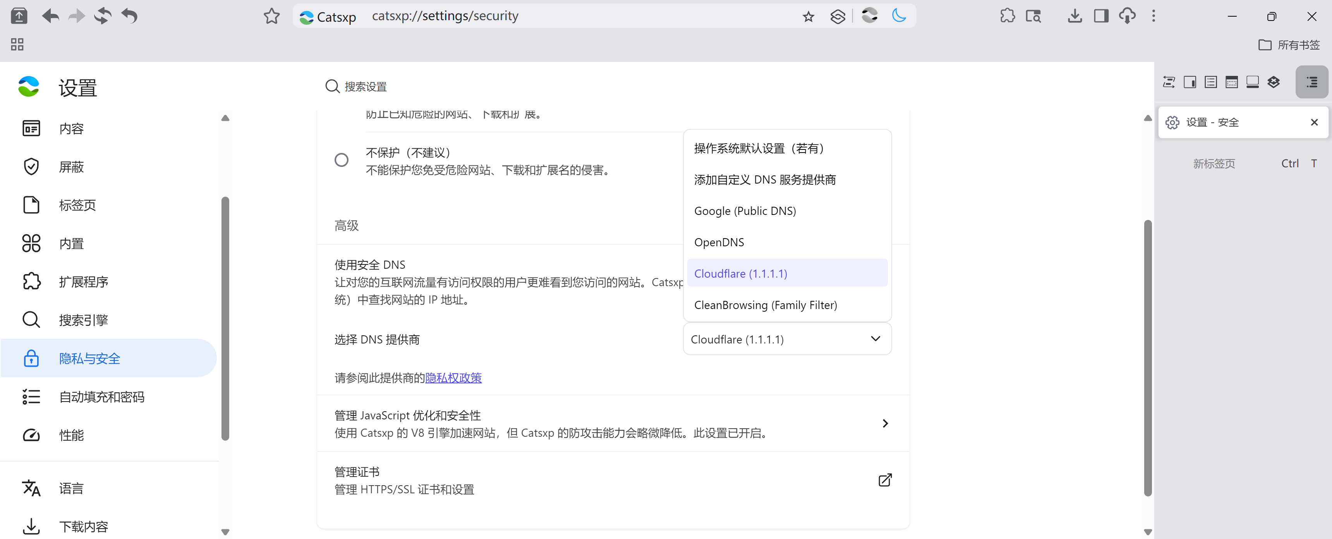Expand 管理 JavaScript 优化和安全性 chevron
Image resolution: width=1332 pixels, height=539 pixels.
coord(885,423)
